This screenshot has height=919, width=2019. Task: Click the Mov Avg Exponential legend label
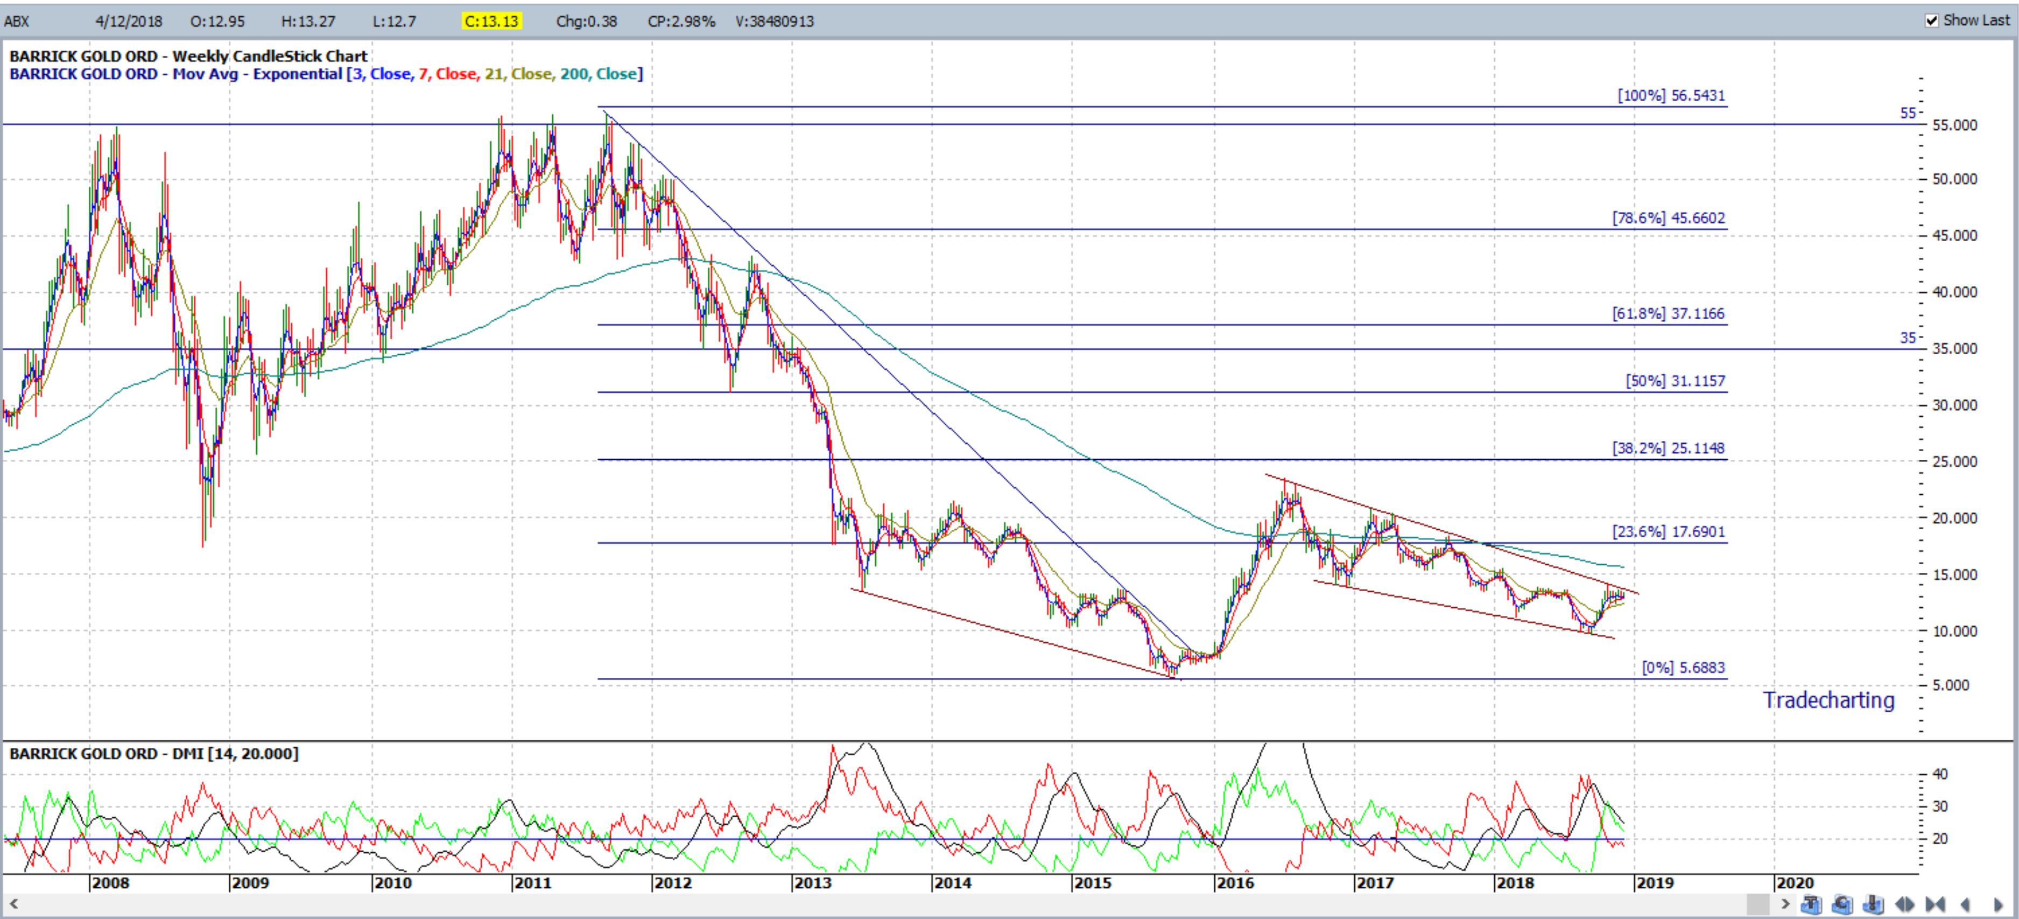(x=257, y=74)
